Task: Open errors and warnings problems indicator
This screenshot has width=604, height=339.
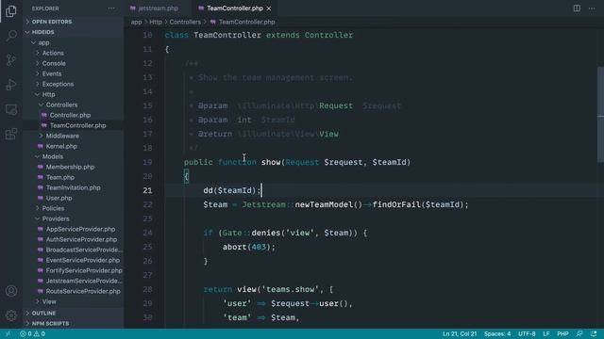Action: (32, 333)
